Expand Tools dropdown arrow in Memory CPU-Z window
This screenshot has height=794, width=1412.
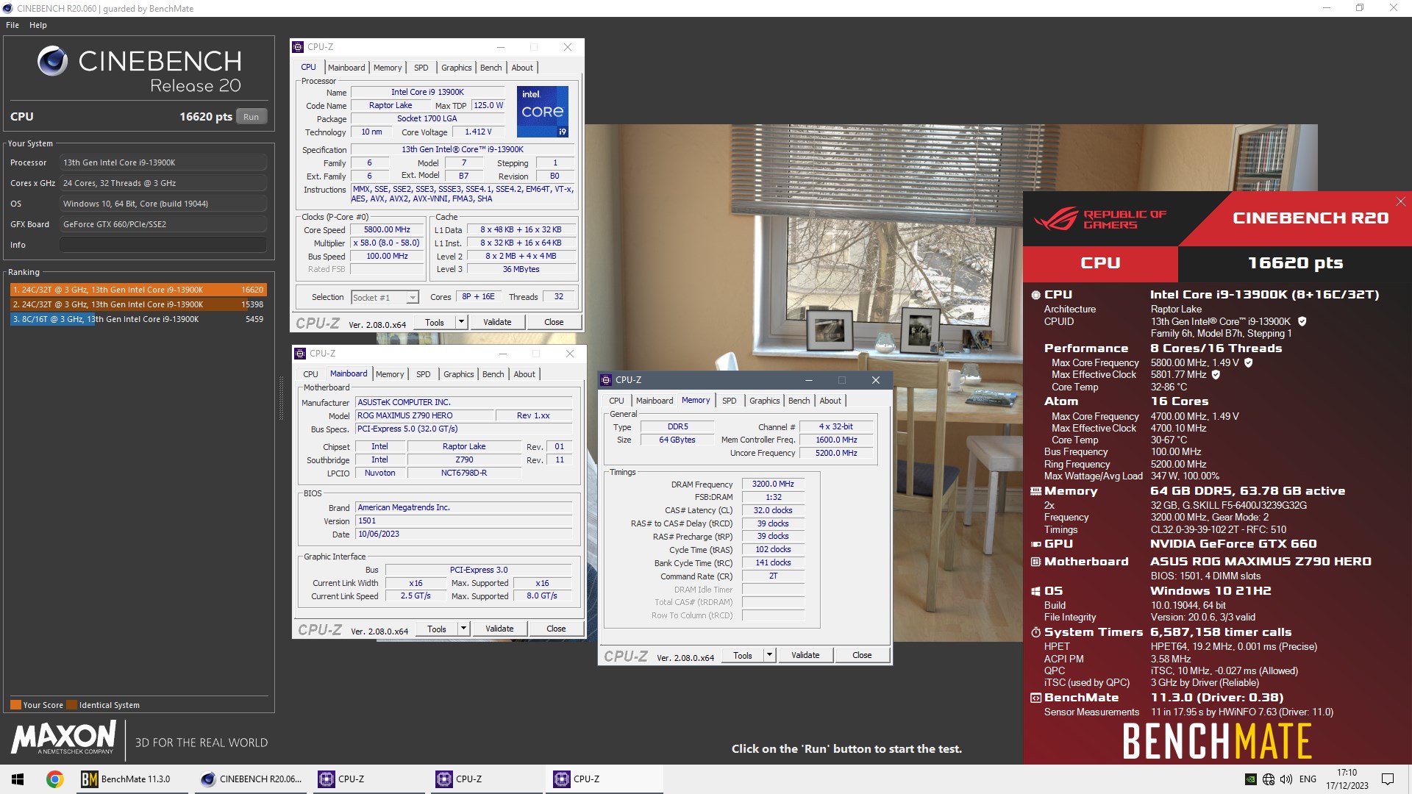point(769,655)
